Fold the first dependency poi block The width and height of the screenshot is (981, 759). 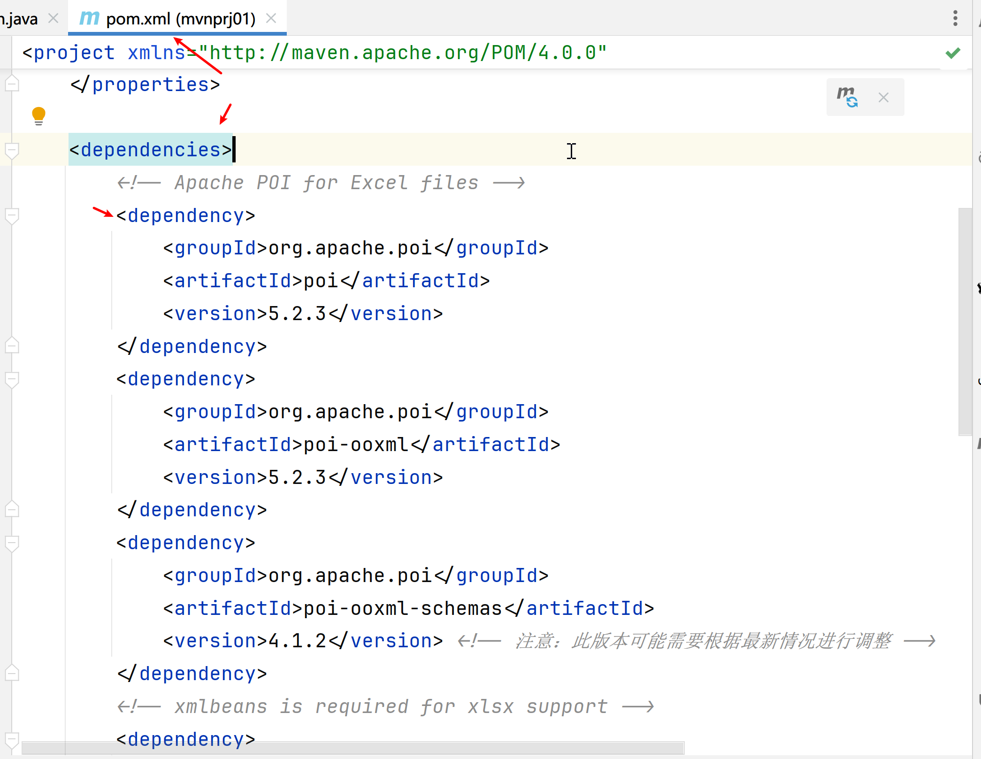tap(12, 216)
